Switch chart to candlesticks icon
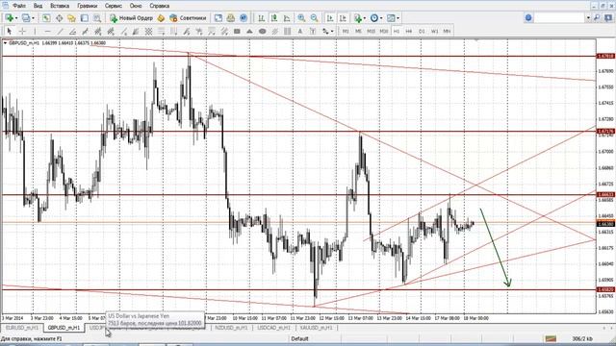The height and width of the screenshot is (346, 616). point(274,18)
